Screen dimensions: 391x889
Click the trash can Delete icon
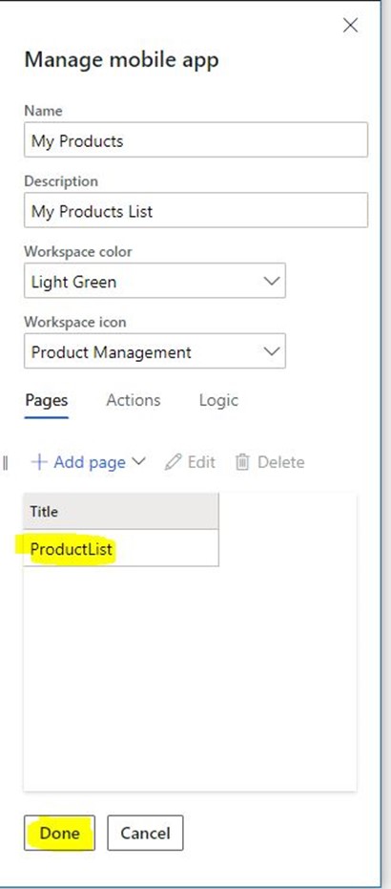coord(243,462)
